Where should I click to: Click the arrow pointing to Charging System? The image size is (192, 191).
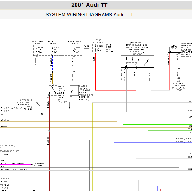[32, 164]
